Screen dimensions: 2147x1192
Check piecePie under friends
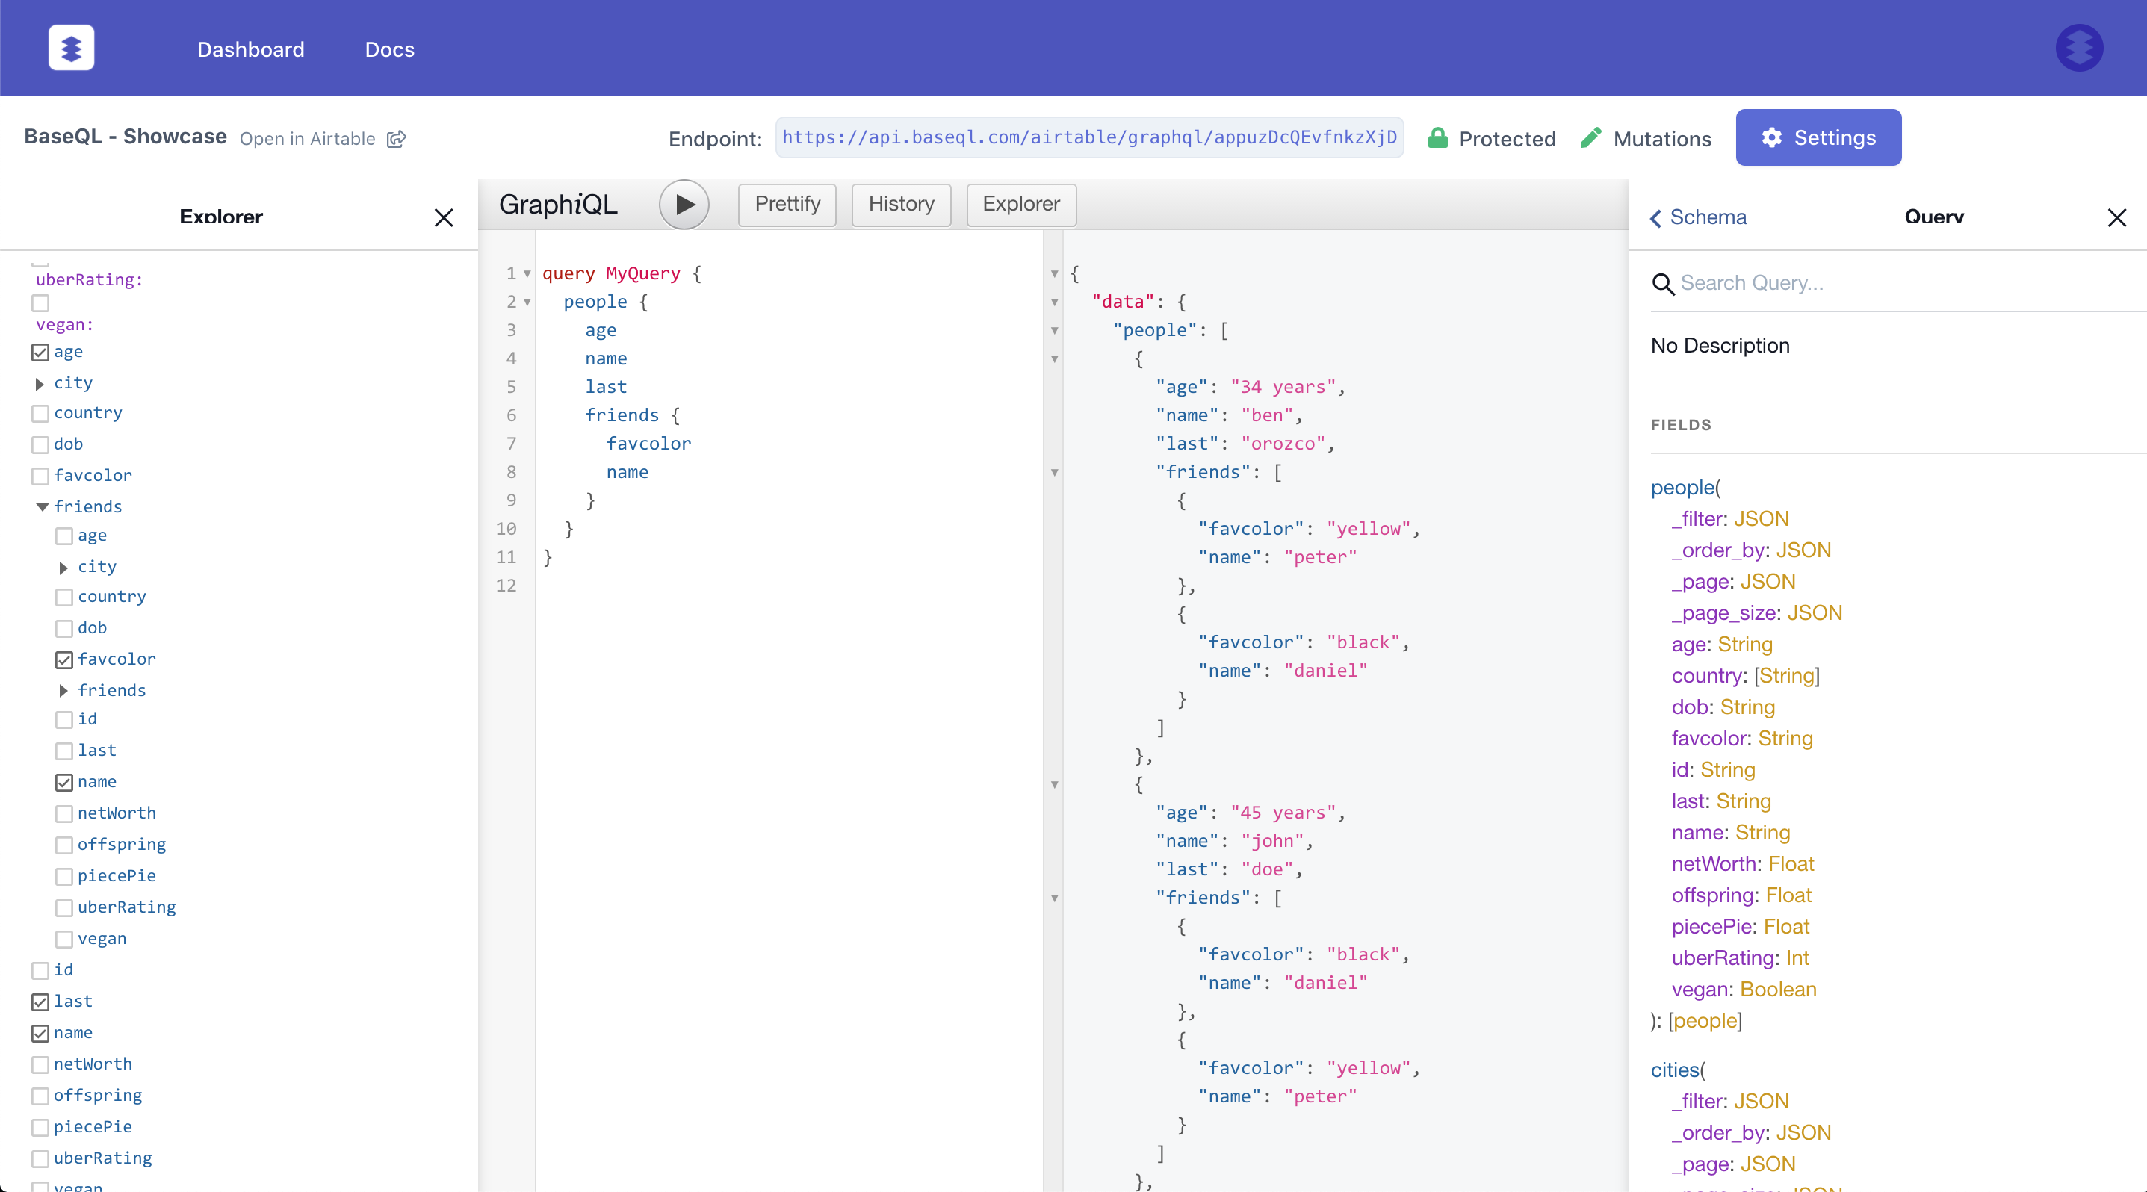click(64, 876)
